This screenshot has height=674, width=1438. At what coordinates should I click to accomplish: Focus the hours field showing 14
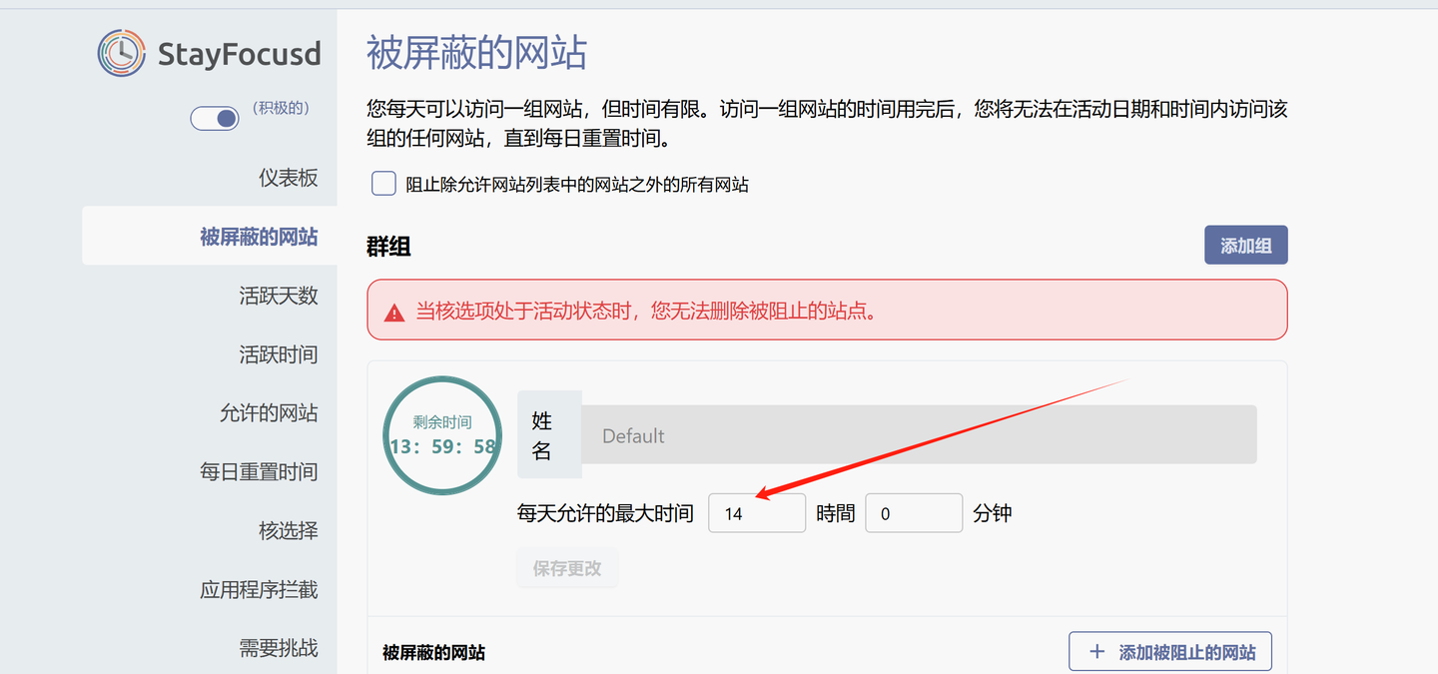[757, 513]
